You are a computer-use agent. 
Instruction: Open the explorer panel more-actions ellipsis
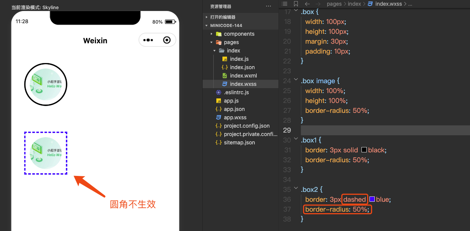click(269, 6)
